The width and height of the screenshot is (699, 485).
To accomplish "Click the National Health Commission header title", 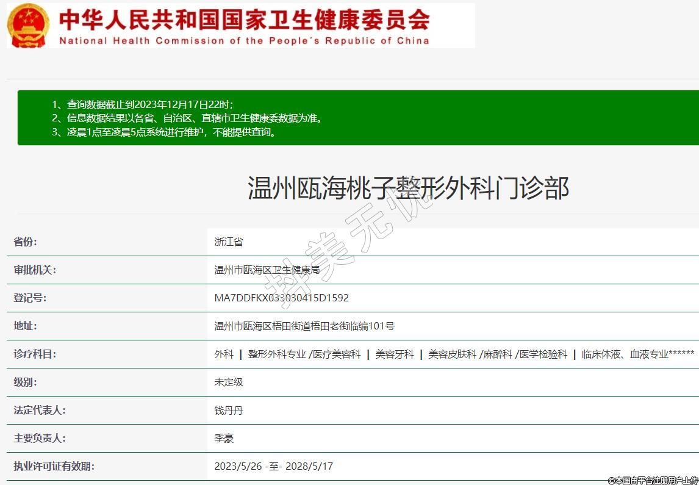I will pyautogui.click(x=244, y=26).
